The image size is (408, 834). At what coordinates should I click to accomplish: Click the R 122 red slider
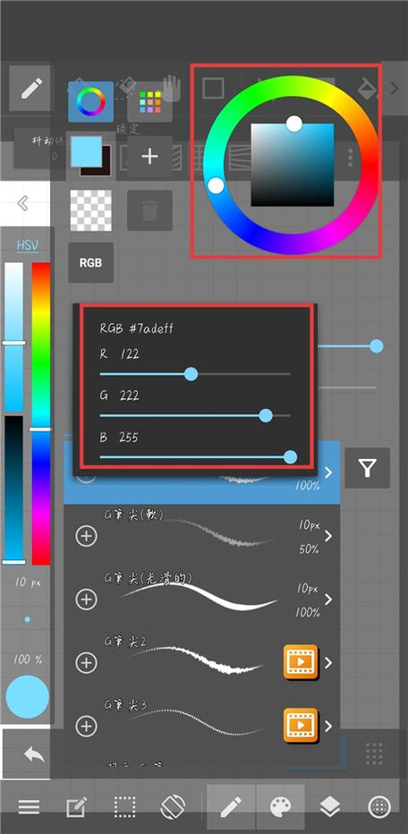coord(195,374)
